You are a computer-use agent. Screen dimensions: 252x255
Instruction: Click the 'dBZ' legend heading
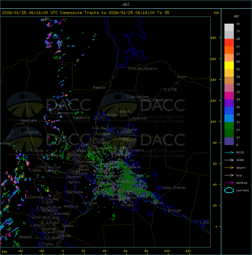point(236,16)
